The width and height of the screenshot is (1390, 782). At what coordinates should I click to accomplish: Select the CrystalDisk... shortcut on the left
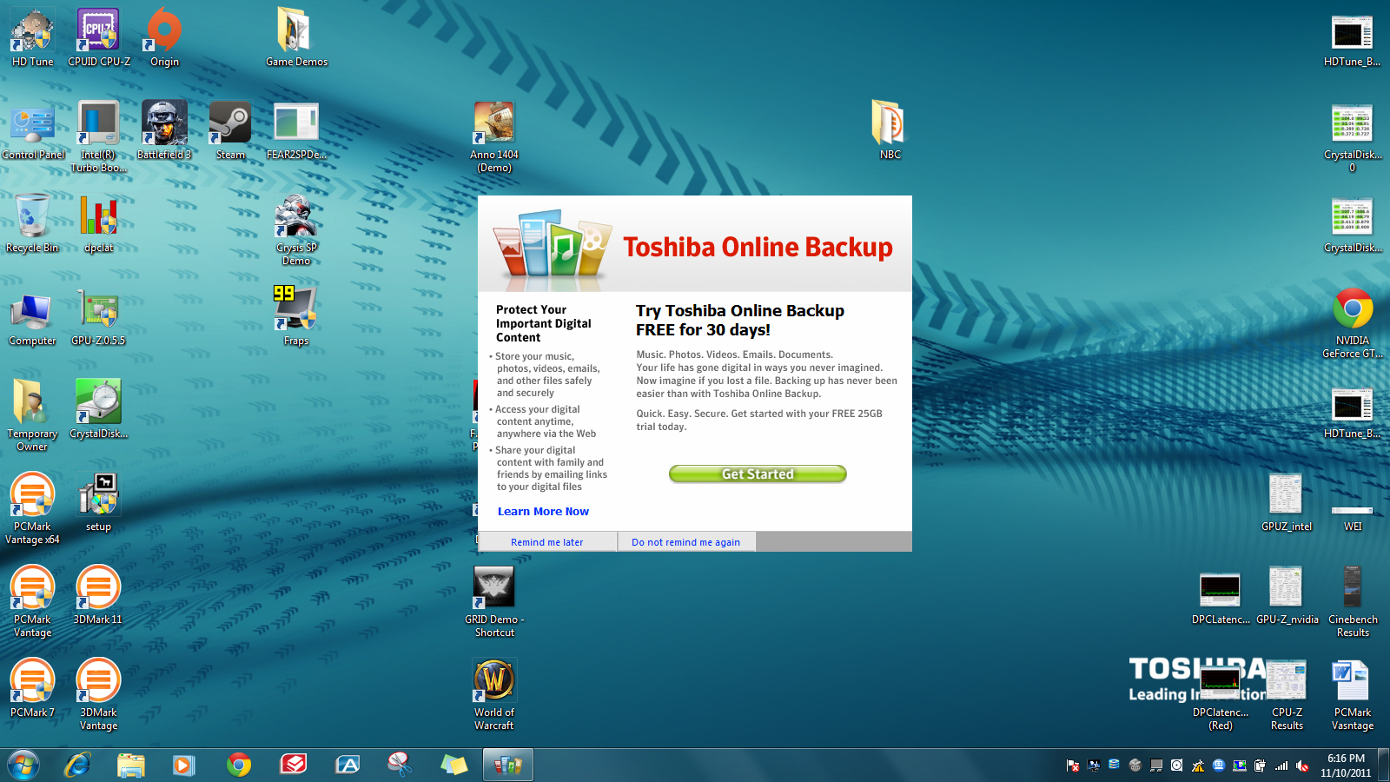98,409
